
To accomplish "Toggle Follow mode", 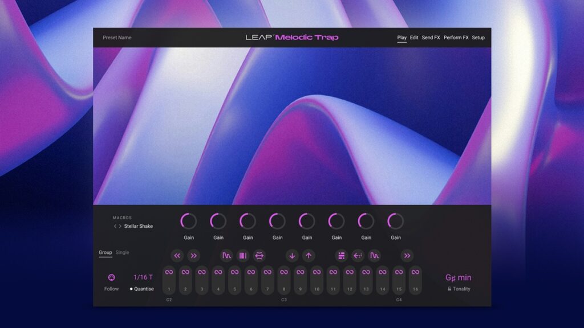I will coord(111,277).
